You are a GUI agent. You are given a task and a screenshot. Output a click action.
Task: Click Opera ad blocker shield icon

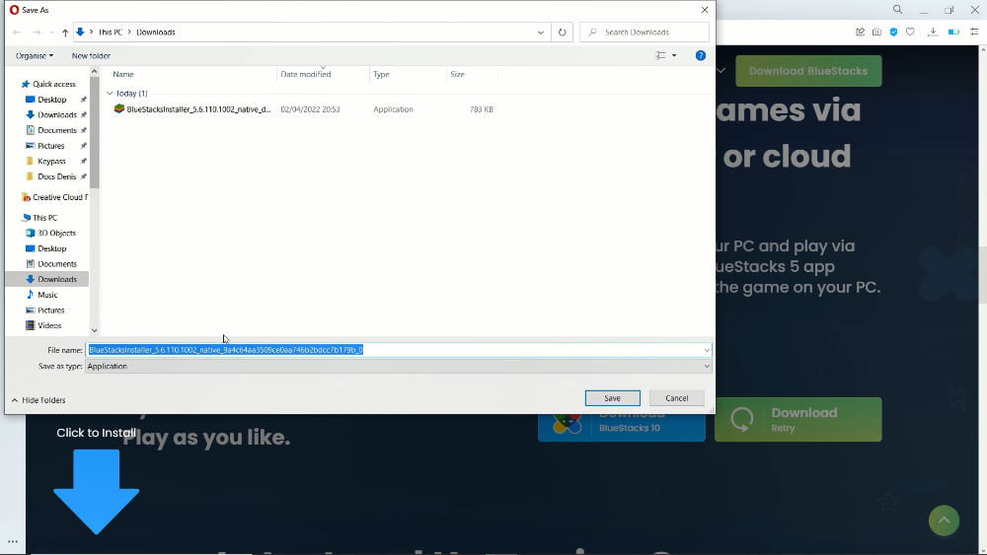pos(893,32)
